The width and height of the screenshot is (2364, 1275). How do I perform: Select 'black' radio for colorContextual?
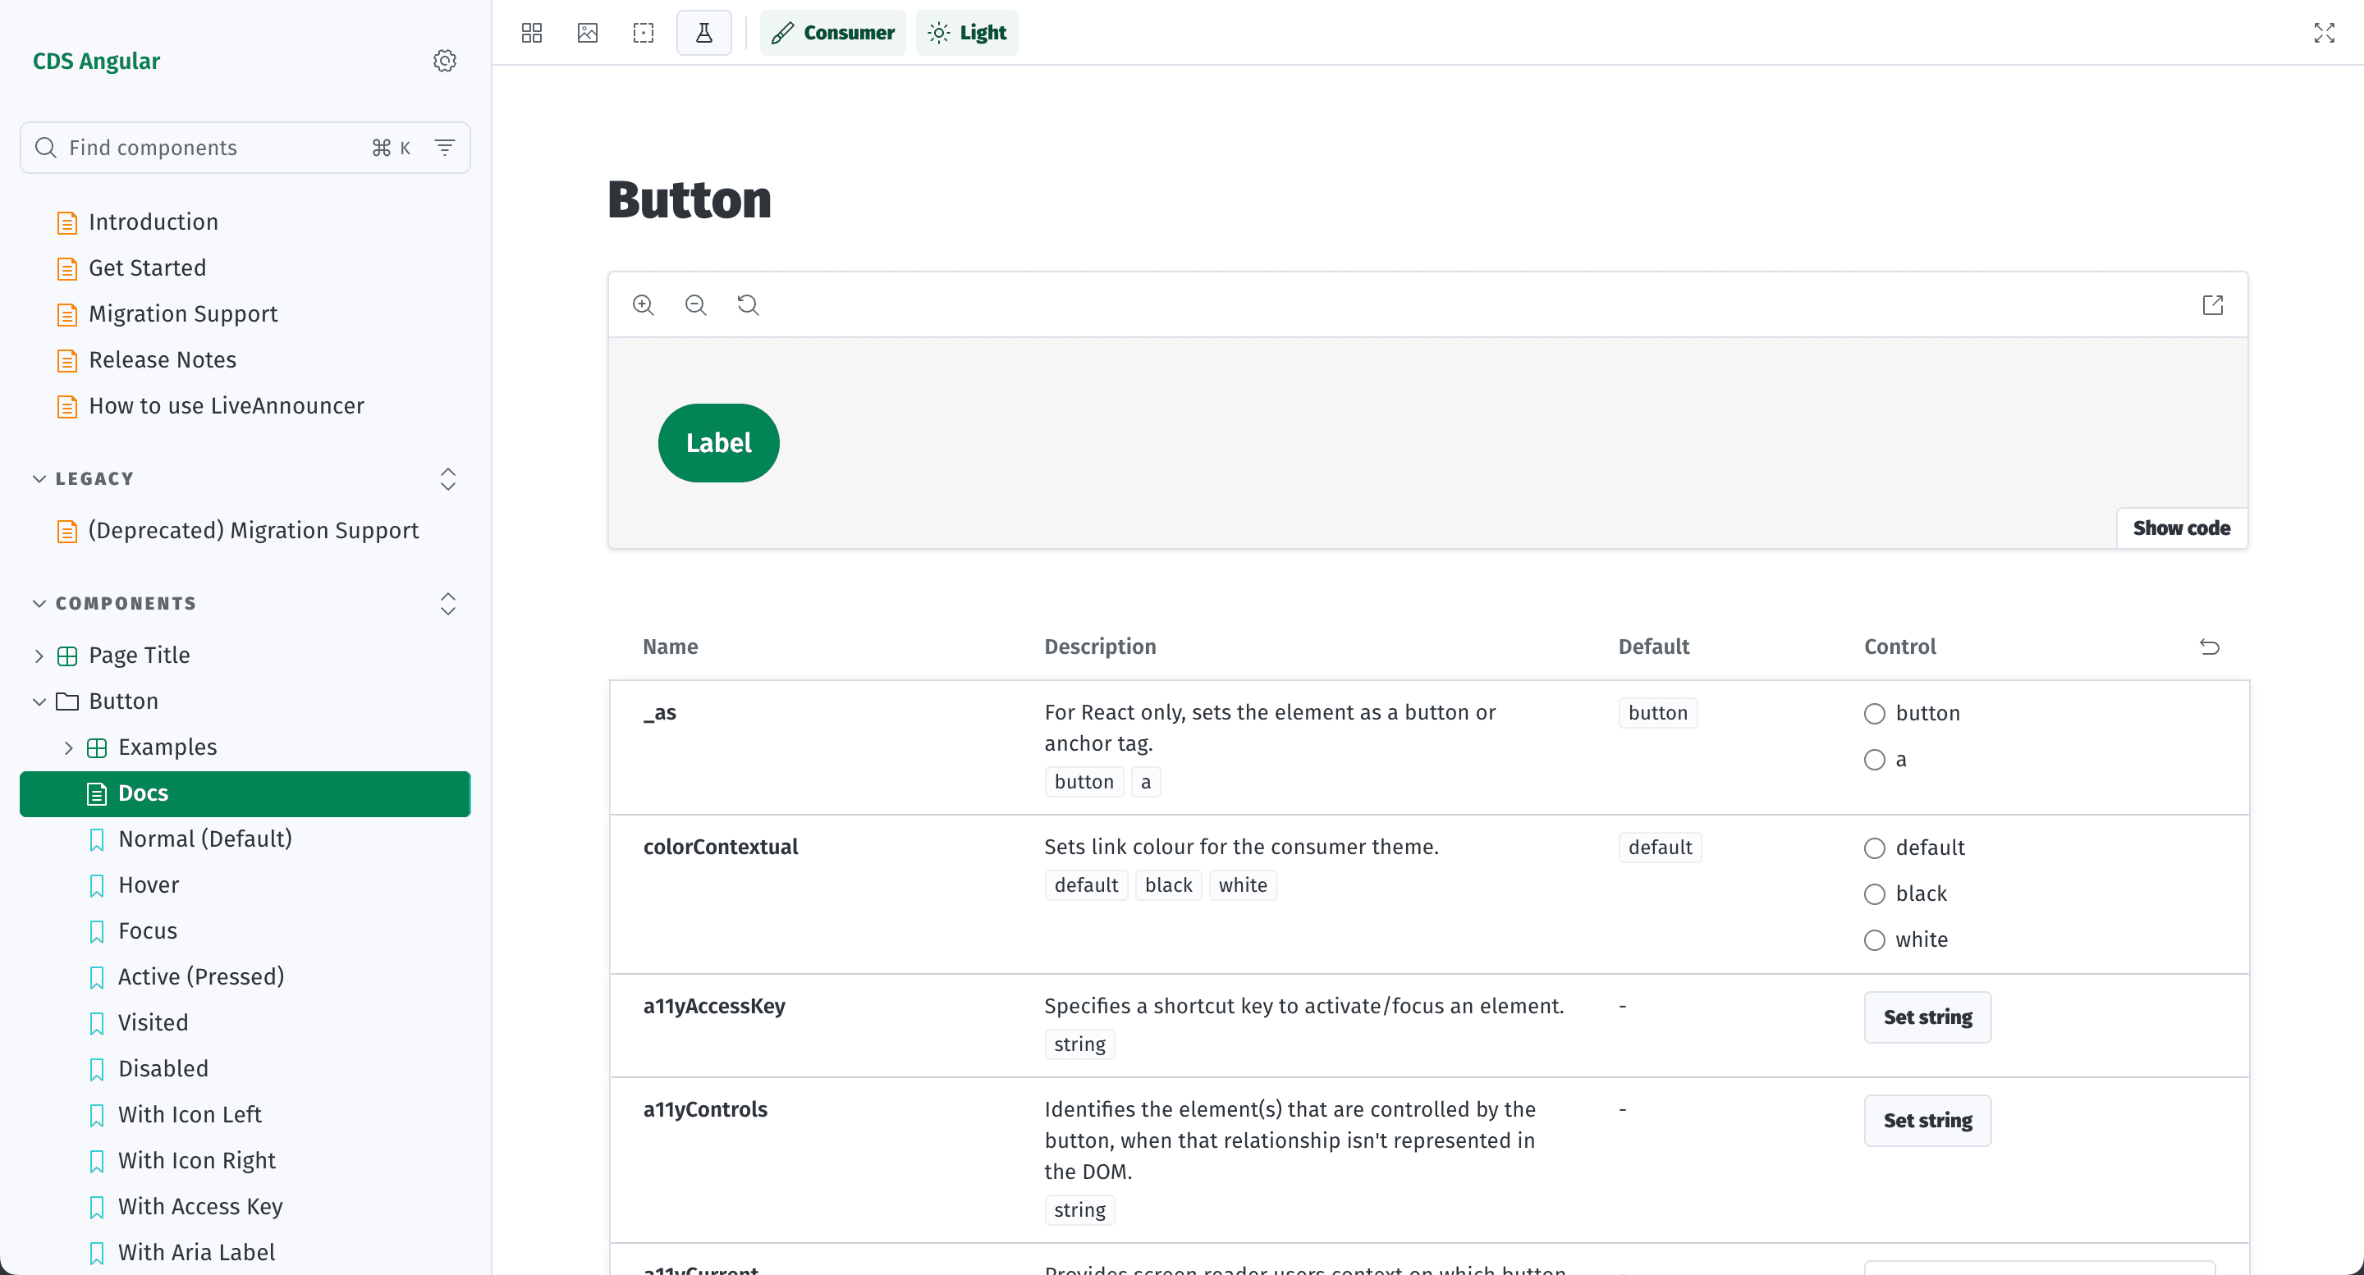pos(1874,893)
